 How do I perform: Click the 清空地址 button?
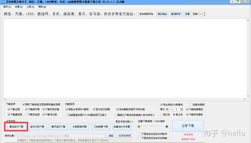(x=162, y=14)
